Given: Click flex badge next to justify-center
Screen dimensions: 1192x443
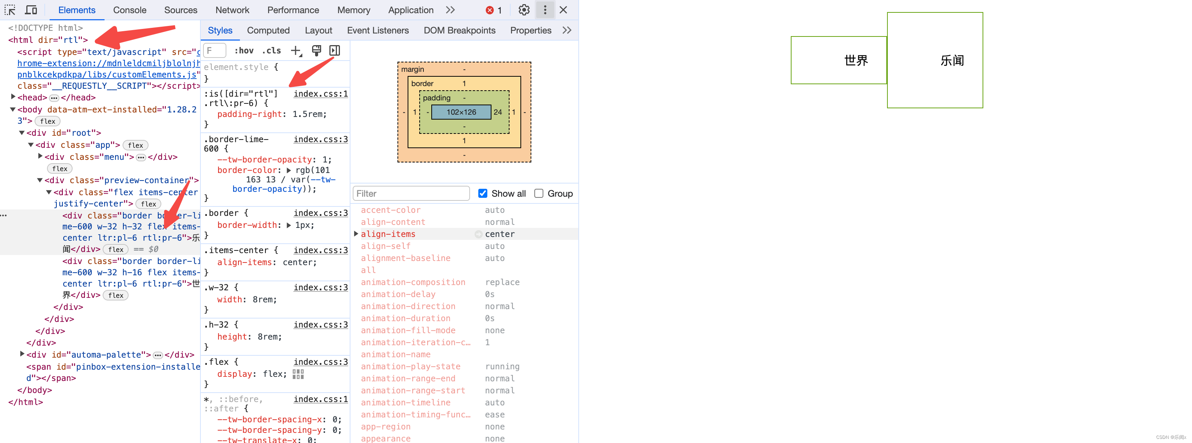Looking at the screenshot, I should click(x=149, y=204).
